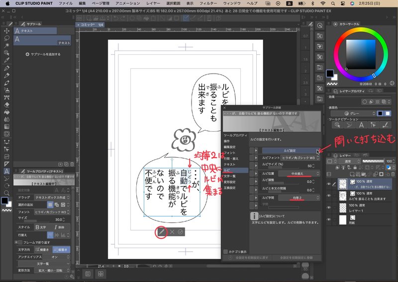The height and width of the screenshot is (282, 398).
Task: Expand the 文字一覧 section
Action: (43, 264)
